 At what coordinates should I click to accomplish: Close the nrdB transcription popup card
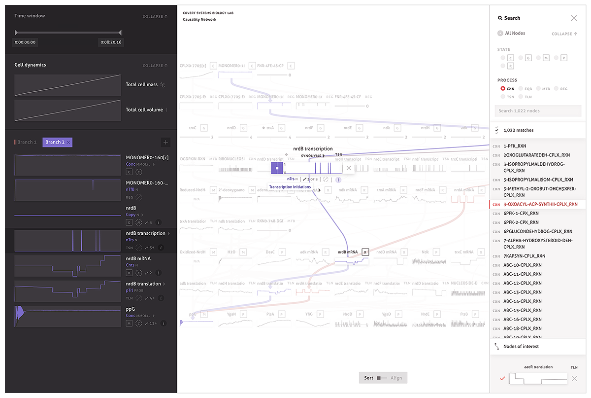coord(349,168)
